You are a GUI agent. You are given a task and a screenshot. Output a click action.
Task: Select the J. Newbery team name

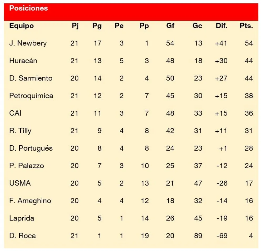28,43
